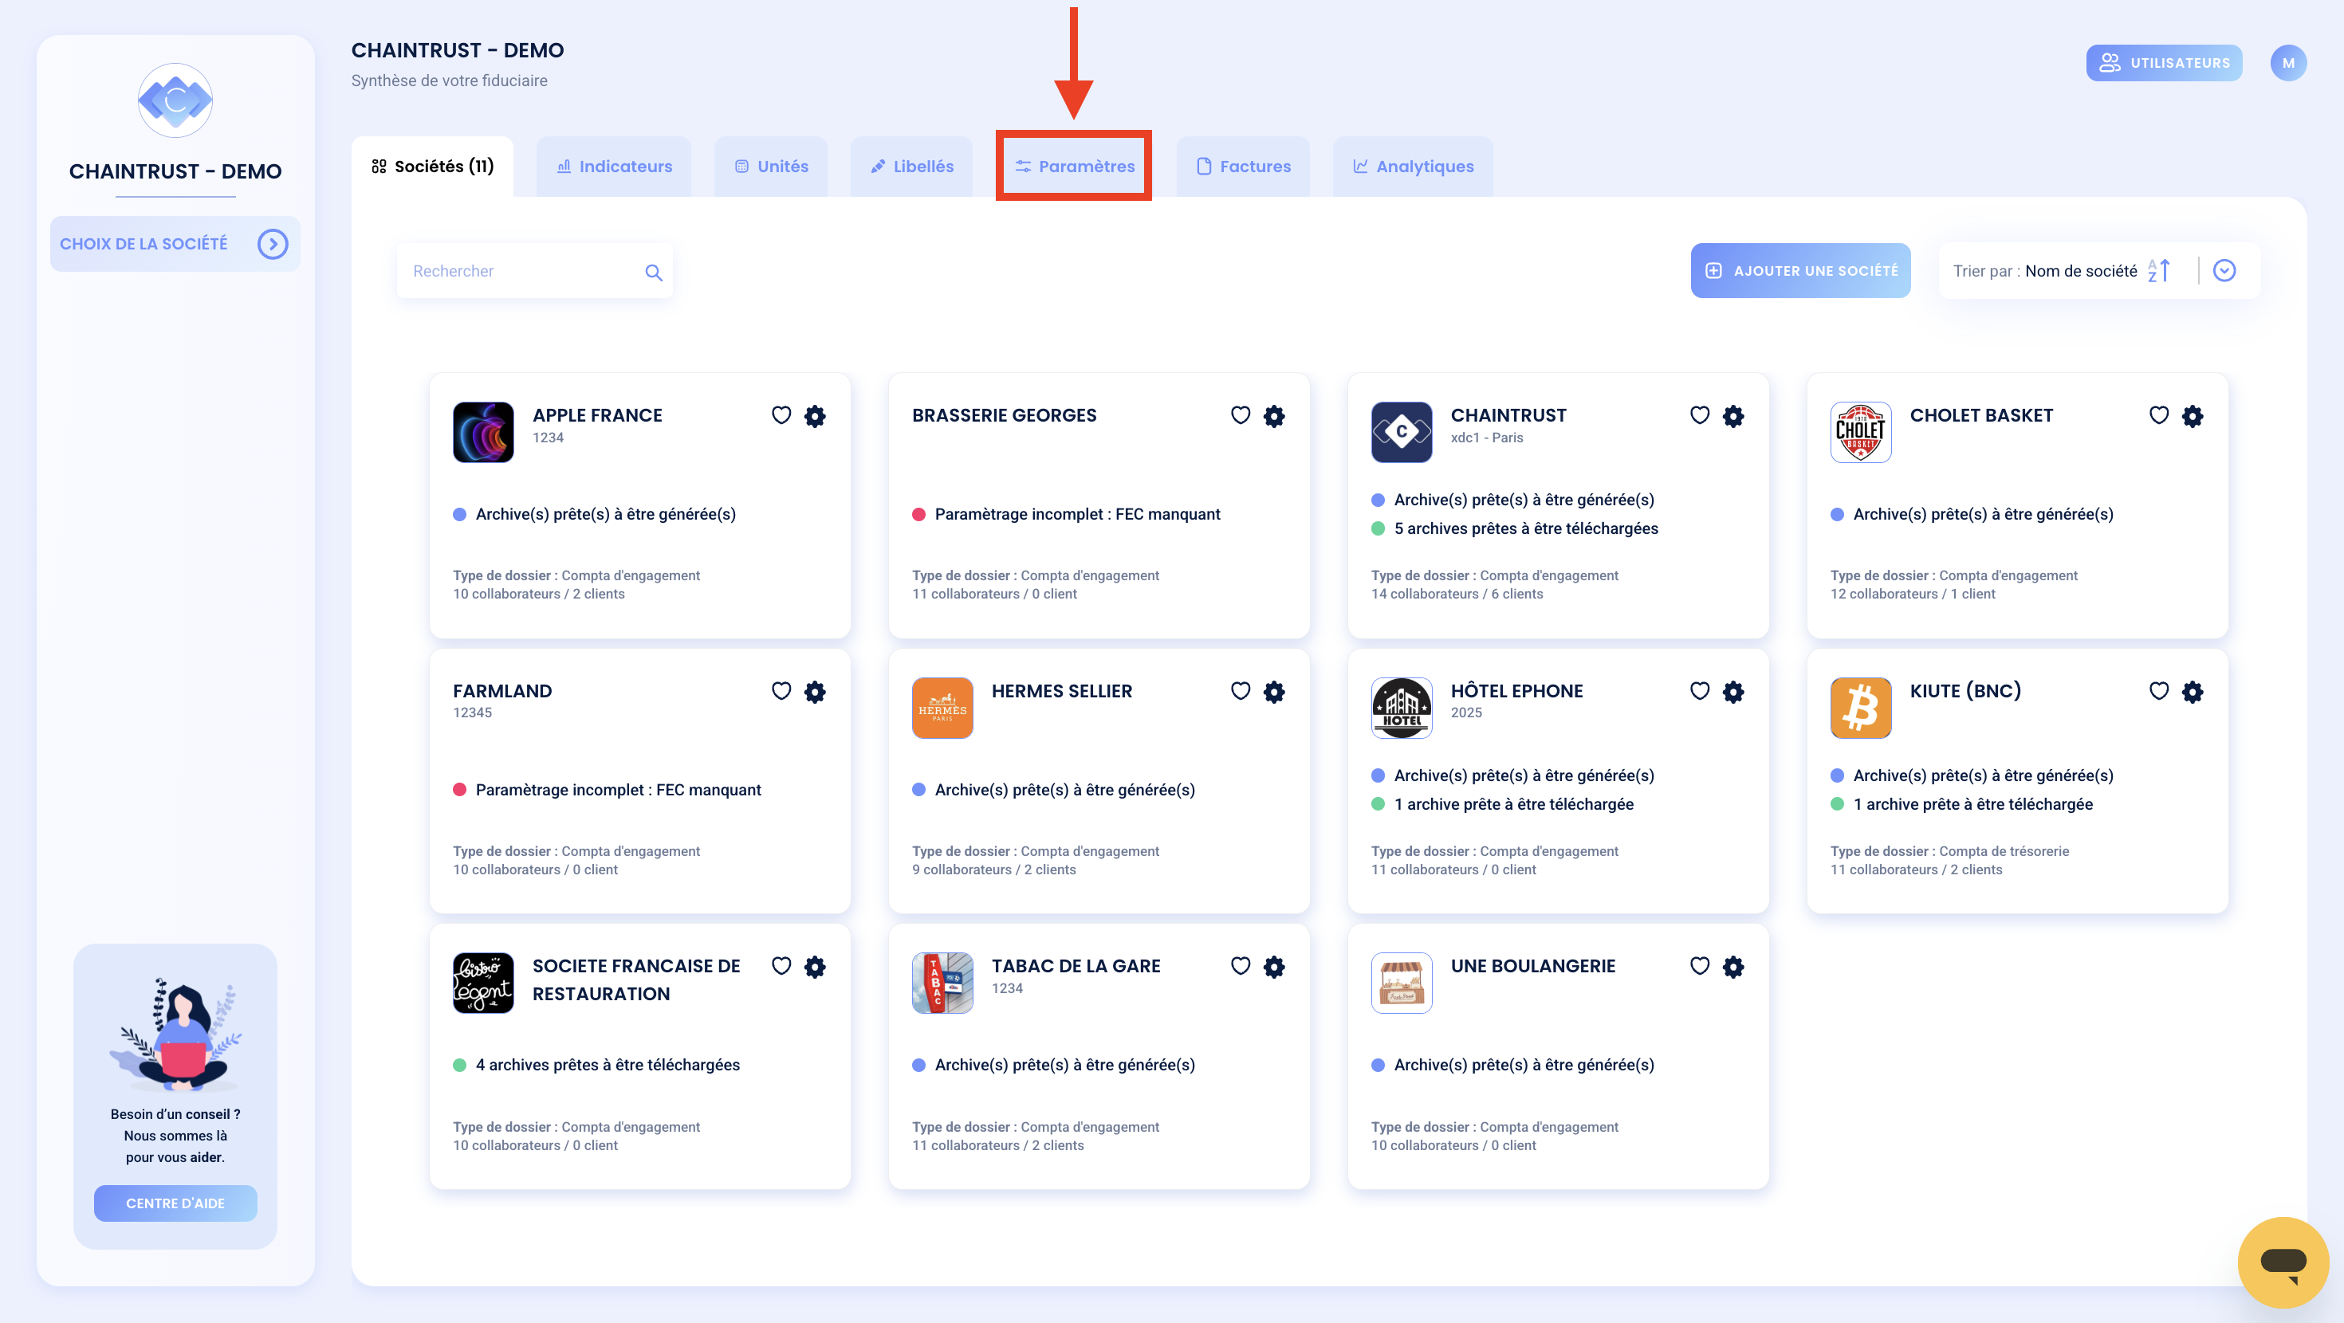
Task: Open settings gear for CHOLET BASKET
Action: [x=2193, y=416]
